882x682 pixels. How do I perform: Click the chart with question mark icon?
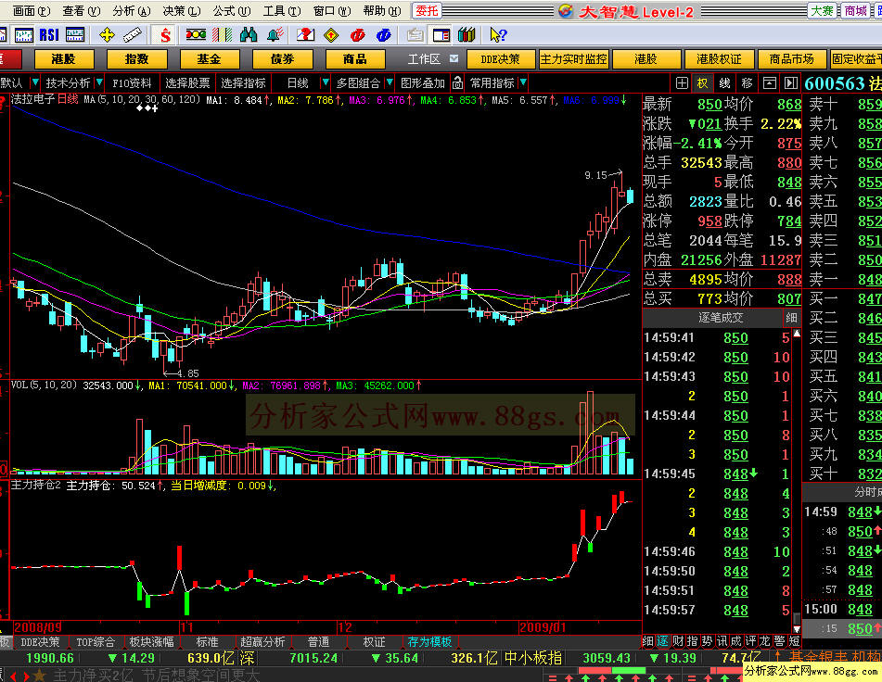click(305, 35)
